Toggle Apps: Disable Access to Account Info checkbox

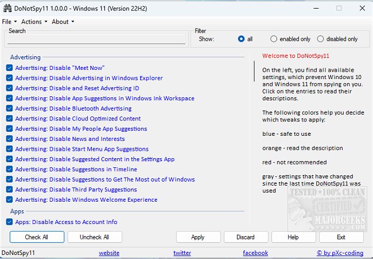[x=10, y=222]
